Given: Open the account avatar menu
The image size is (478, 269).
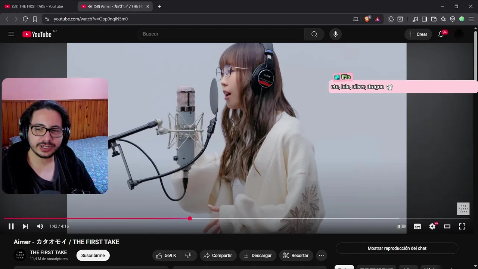Looking at the screenshot, I should coord(459,34).
